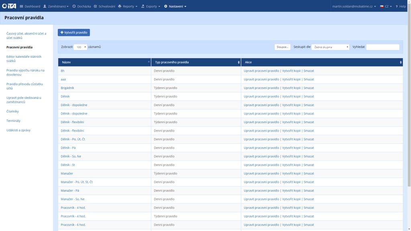
Task: Open Manažer - So, Ne rule
Action: 73,199
